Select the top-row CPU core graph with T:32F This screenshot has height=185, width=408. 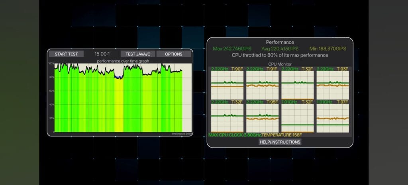point(297,85)
